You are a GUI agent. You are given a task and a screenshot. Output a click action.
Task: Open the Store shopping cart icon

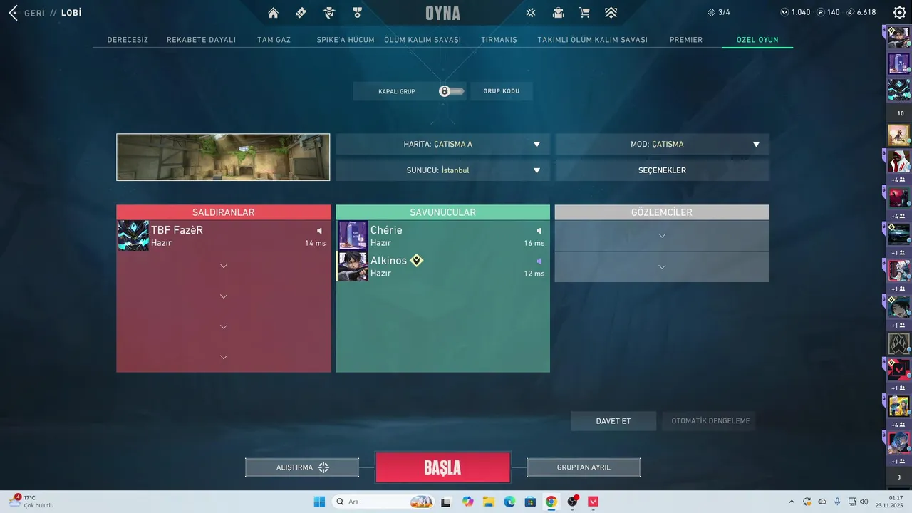click(585, 12)
